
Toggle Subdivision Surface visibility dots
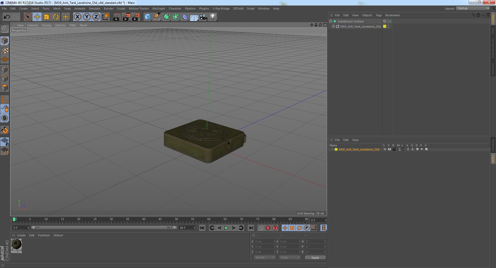(388, 21)
